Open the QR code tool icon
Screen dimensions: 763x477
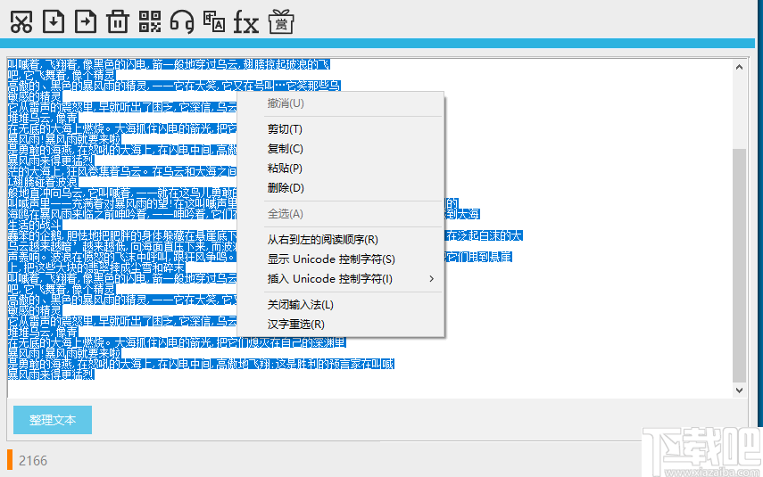tap(150, 22)
